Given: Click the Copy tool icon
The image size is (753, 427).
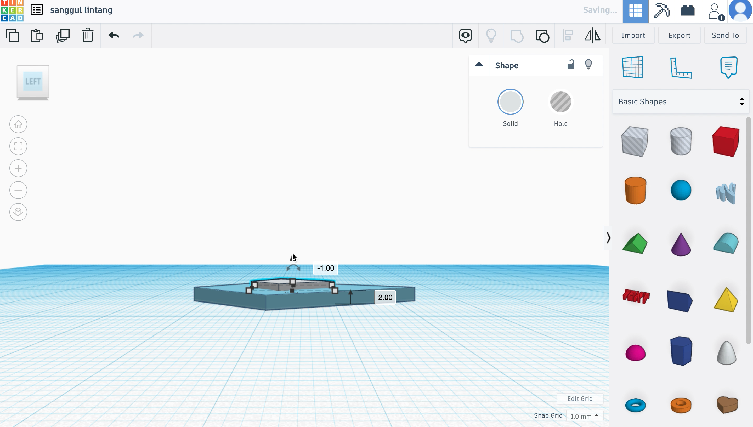Looking at the screenshot, I should 13,36.
